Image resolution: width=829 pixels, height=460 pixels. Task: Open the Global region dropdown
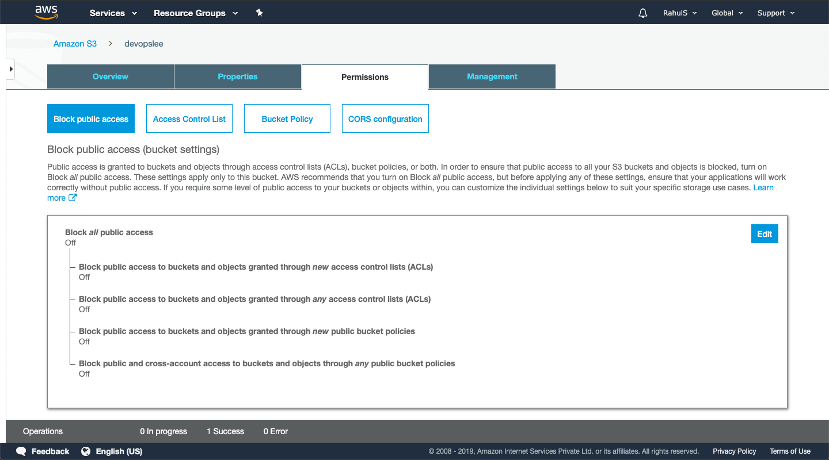[727, 13]
